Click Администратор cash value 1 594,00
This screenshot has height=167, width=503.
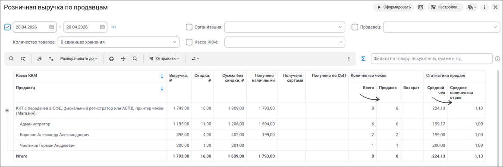pyautogui.click(x=266, y=124)
